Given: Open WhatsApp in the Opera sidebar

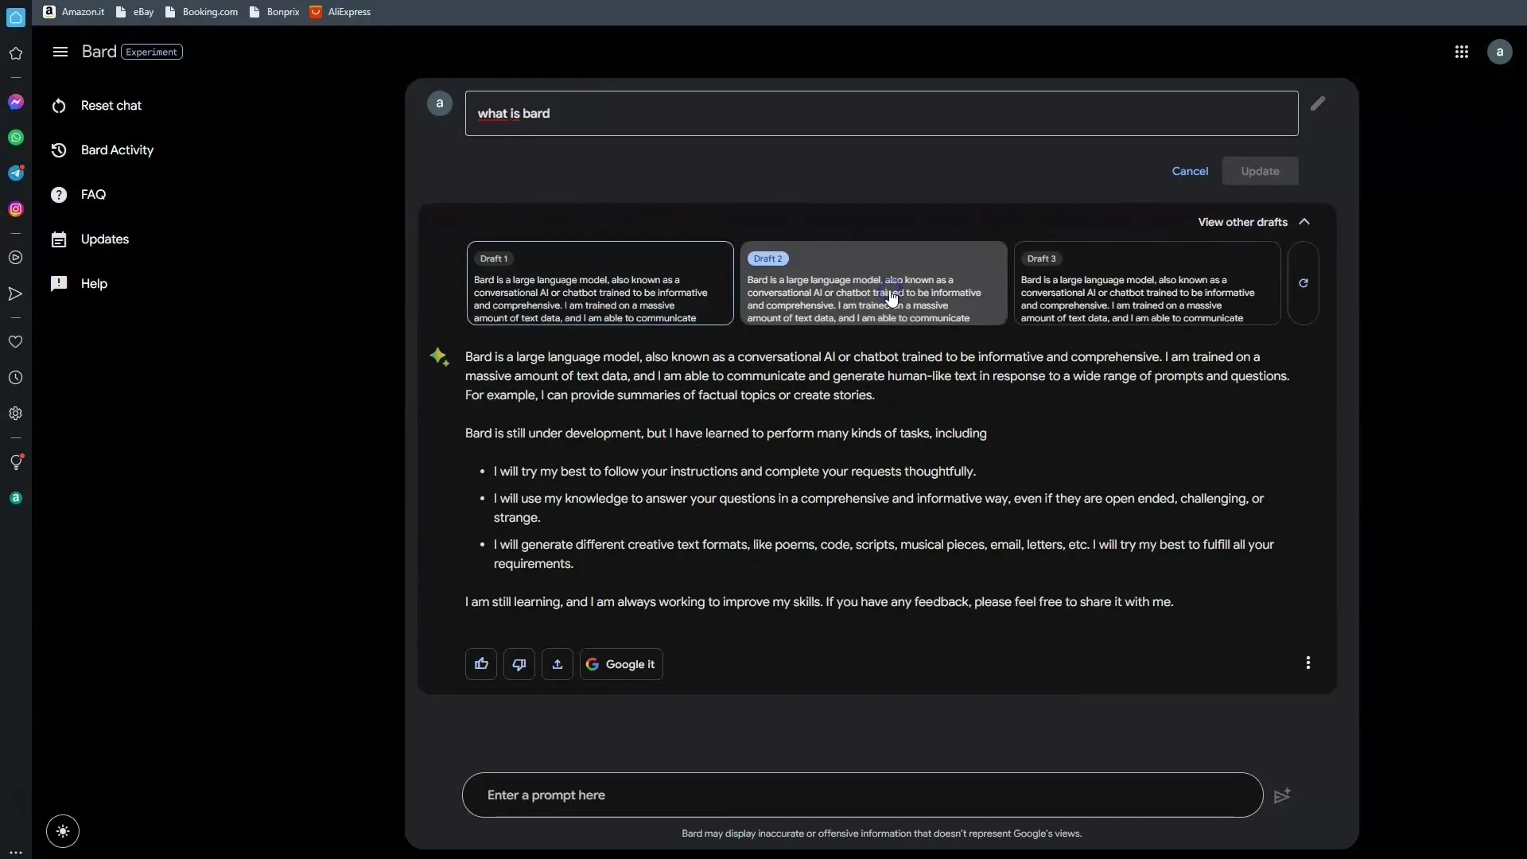Looking at the screenshot, I should pyautogui.click(x=16, y=138).
